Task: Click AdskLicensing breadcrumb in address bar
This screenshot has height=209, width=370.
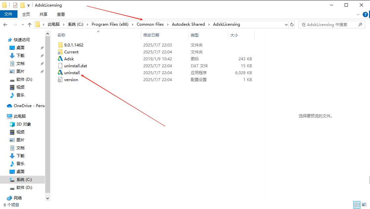Action: tap(227, 24)
